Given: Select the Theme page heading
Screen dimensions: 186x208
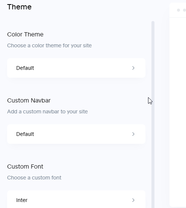Looking at the screenshot, I should pos(20,7).
